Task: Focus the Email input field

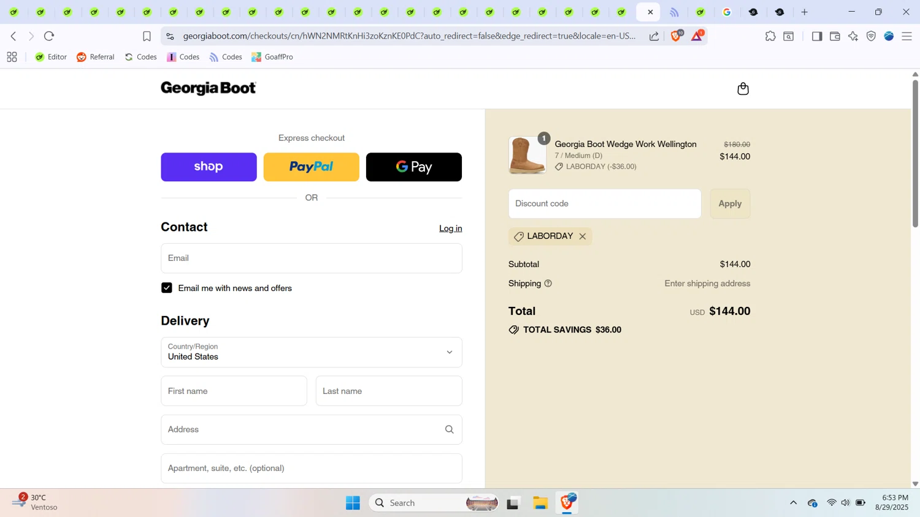Action: click(312, 258)
